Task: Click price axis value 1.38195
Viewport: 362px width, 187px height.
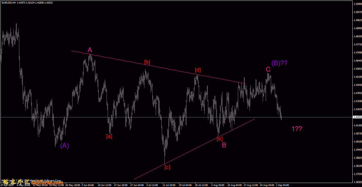Action: pyautogui.click(x=358, y=166)
